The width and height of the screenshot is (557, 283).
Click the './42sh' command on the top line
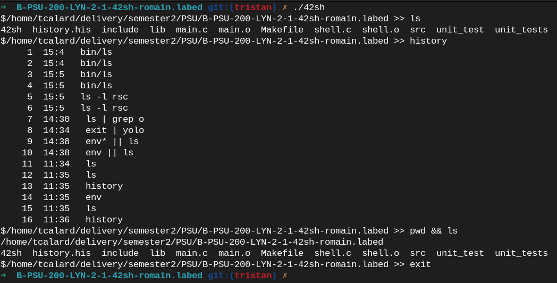point(309,7)
